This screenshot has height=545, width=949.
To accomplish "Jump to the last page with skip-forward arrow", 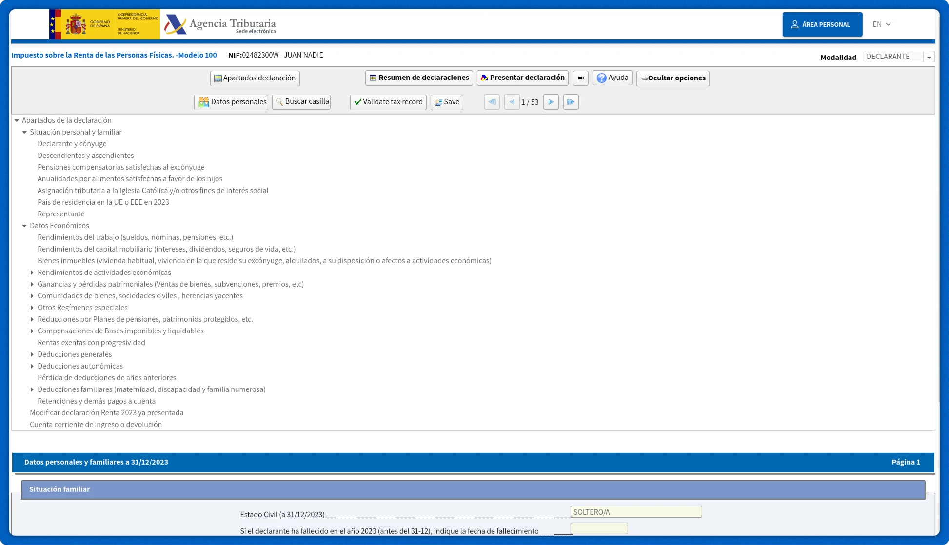I will point(571,102).
